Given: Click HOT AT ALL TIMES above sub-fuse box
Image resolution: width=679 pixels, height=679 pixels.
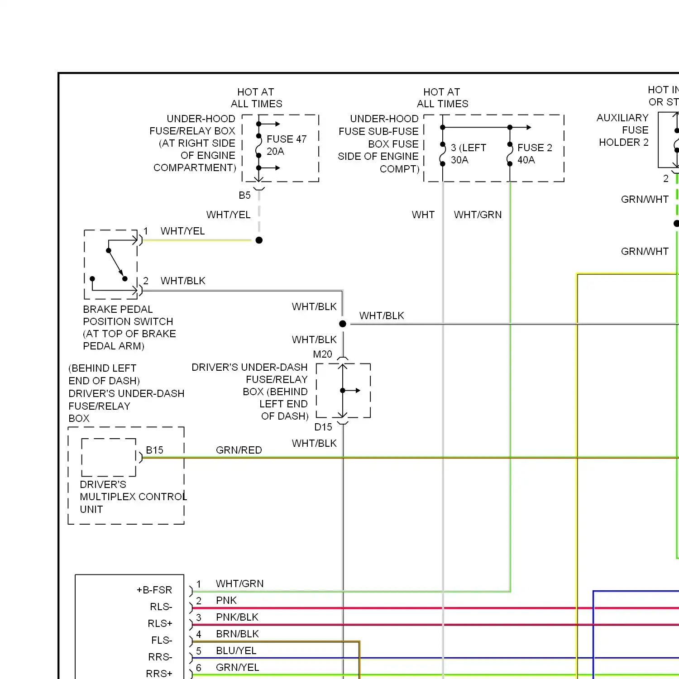Looking at the screenshot, I should (x=442, y=98).
